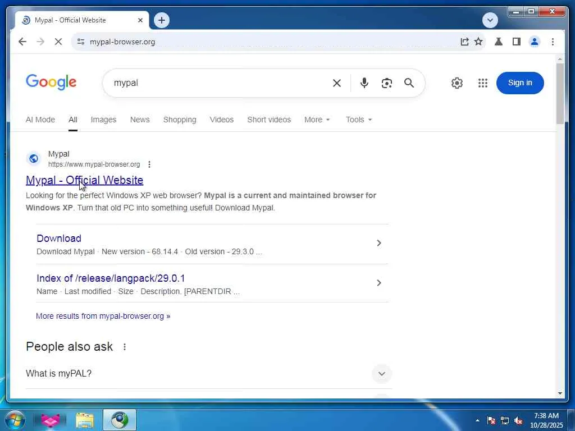575x431 pixels.
Task: Open options dots next to mypal-browser.org
Action: pyautogui.click(x=149, y=164)
